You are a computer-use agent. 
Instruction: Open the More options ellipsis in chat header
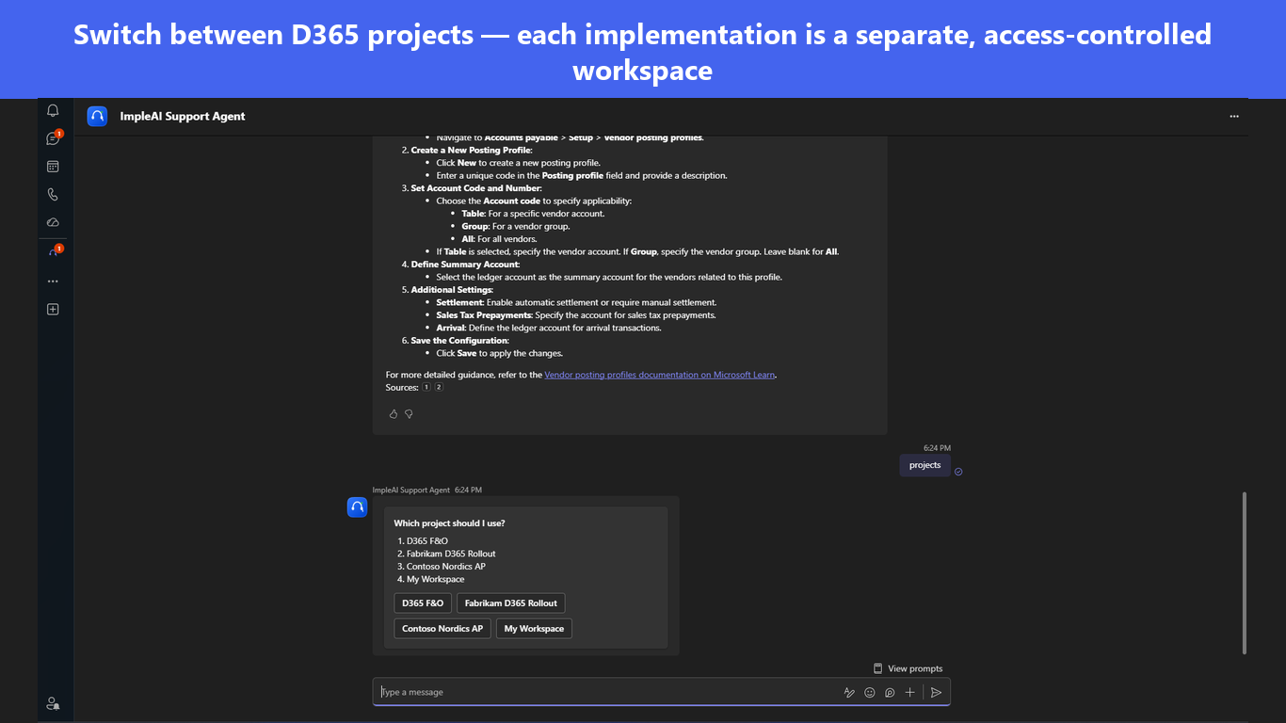(1234, 117)
